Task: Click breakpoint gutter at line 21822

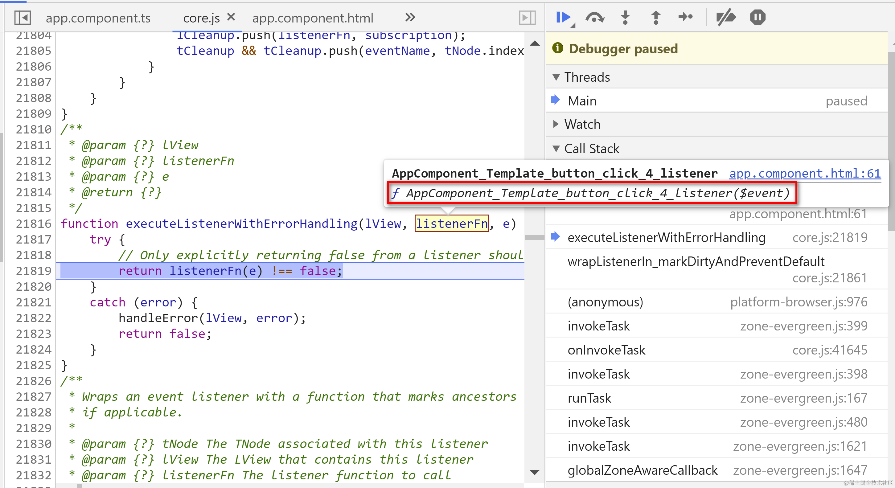Action: [x=33, y=318]
